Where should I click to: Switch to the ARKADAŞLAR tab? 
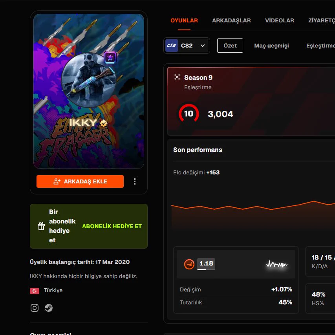tap(231, 20)
